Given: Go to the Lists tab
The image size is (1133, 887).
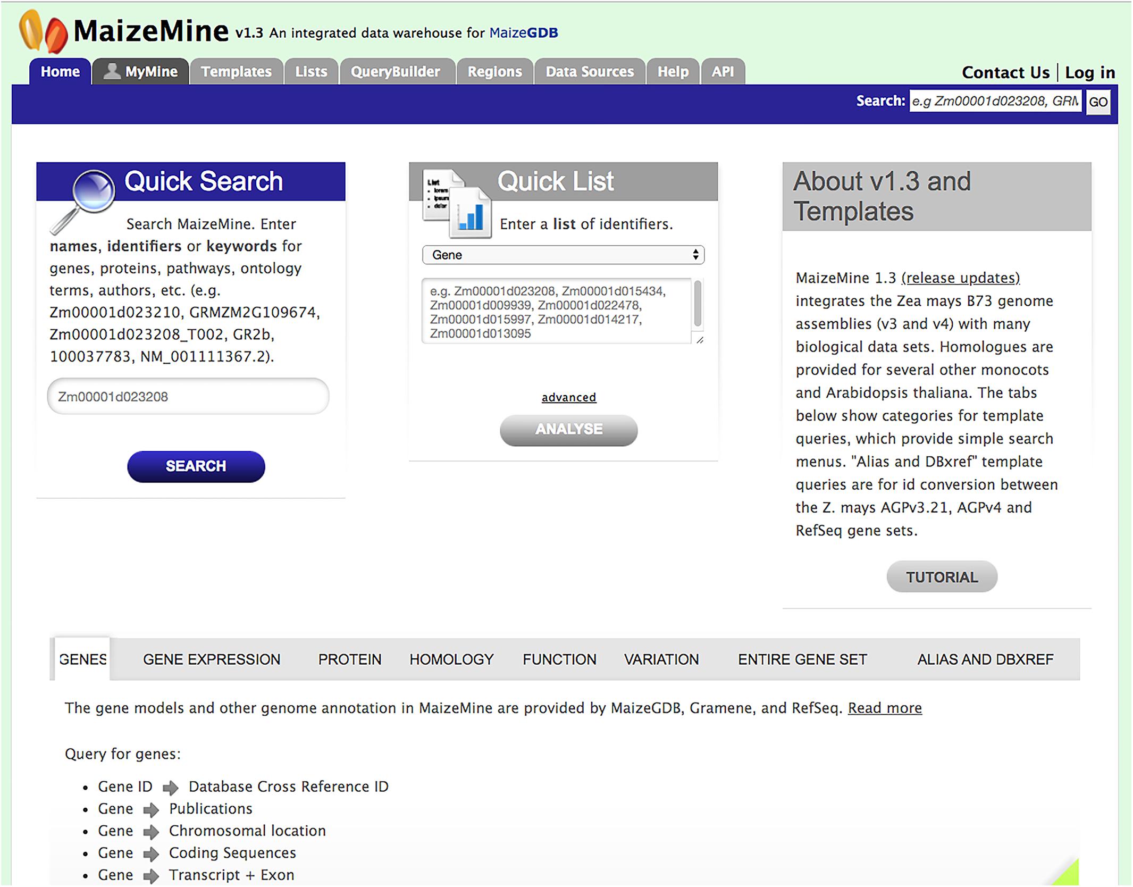Looking at the screenshot, I should click(x=311, y=71).
